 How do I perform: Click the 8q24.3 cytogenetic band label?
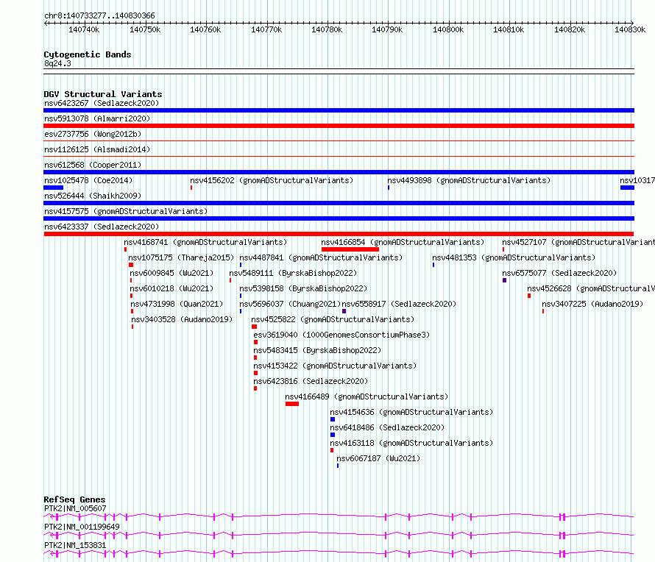pyautogui.click(x=57, y=63)
